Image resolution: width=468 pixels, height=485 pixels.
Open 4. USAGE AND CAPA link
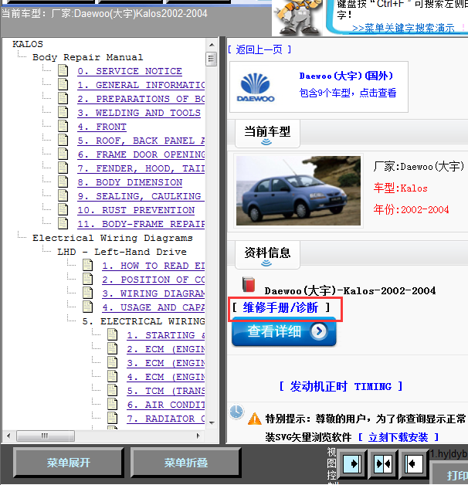click(154, 308)
